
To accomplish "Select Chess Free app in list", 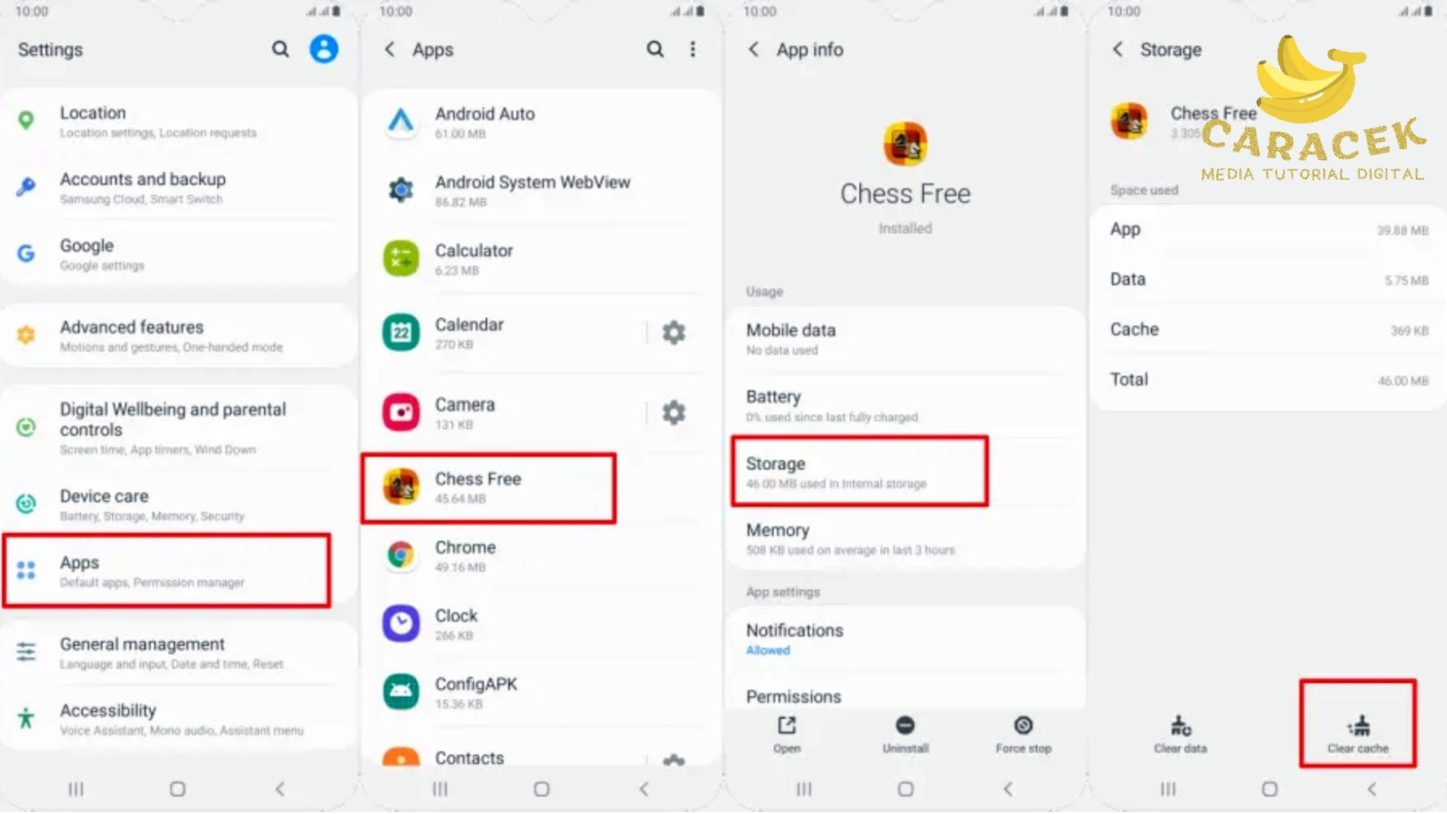I will [x=489, y=487].
